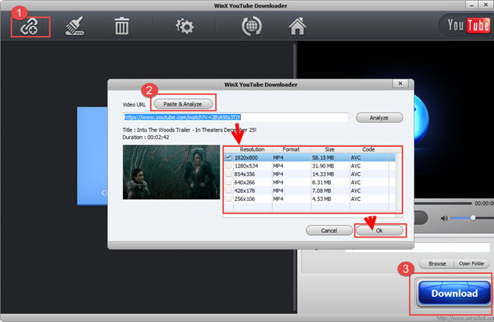Click Paste & Analyze button
Image resolution: width=494 pixels, height=322 pixels.
[182, 104]
